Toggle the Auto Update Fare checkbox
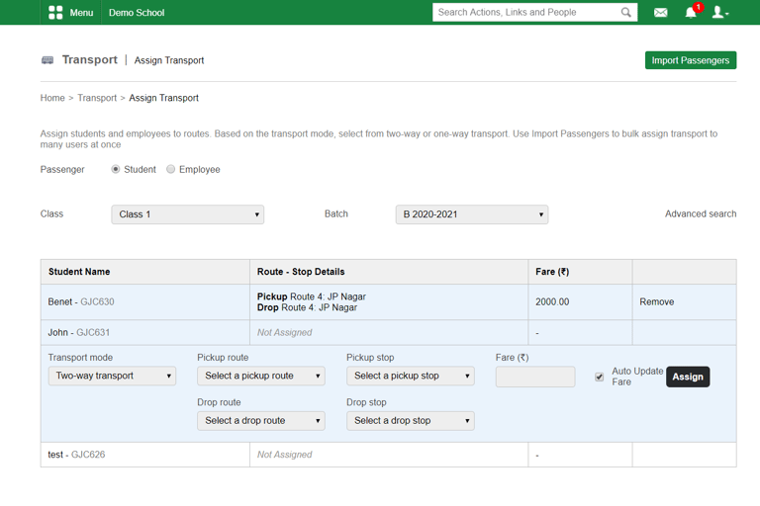Image resolution: width=760 pixels, height=506 pixels. tap(600, 377)
